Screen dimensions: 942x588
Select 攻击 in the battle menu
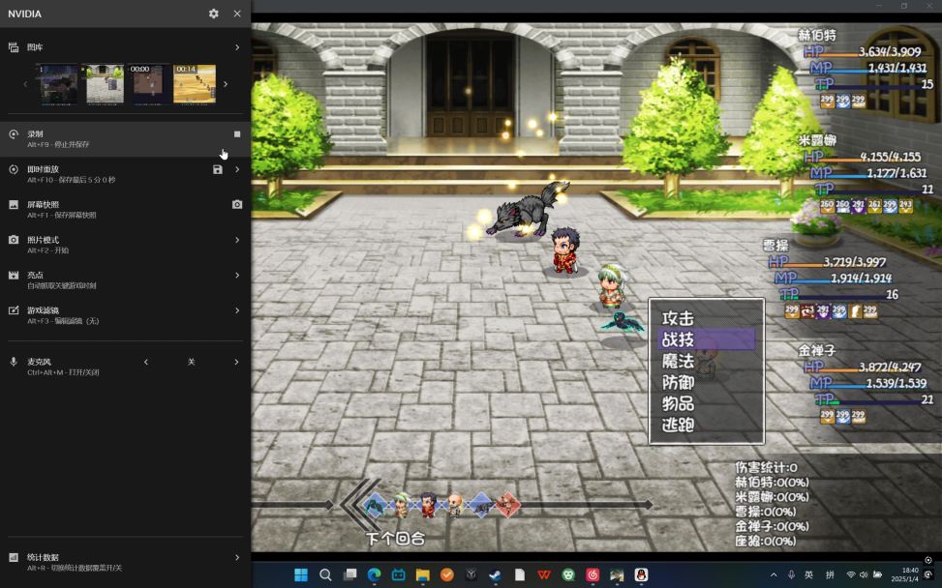point(678,318)
